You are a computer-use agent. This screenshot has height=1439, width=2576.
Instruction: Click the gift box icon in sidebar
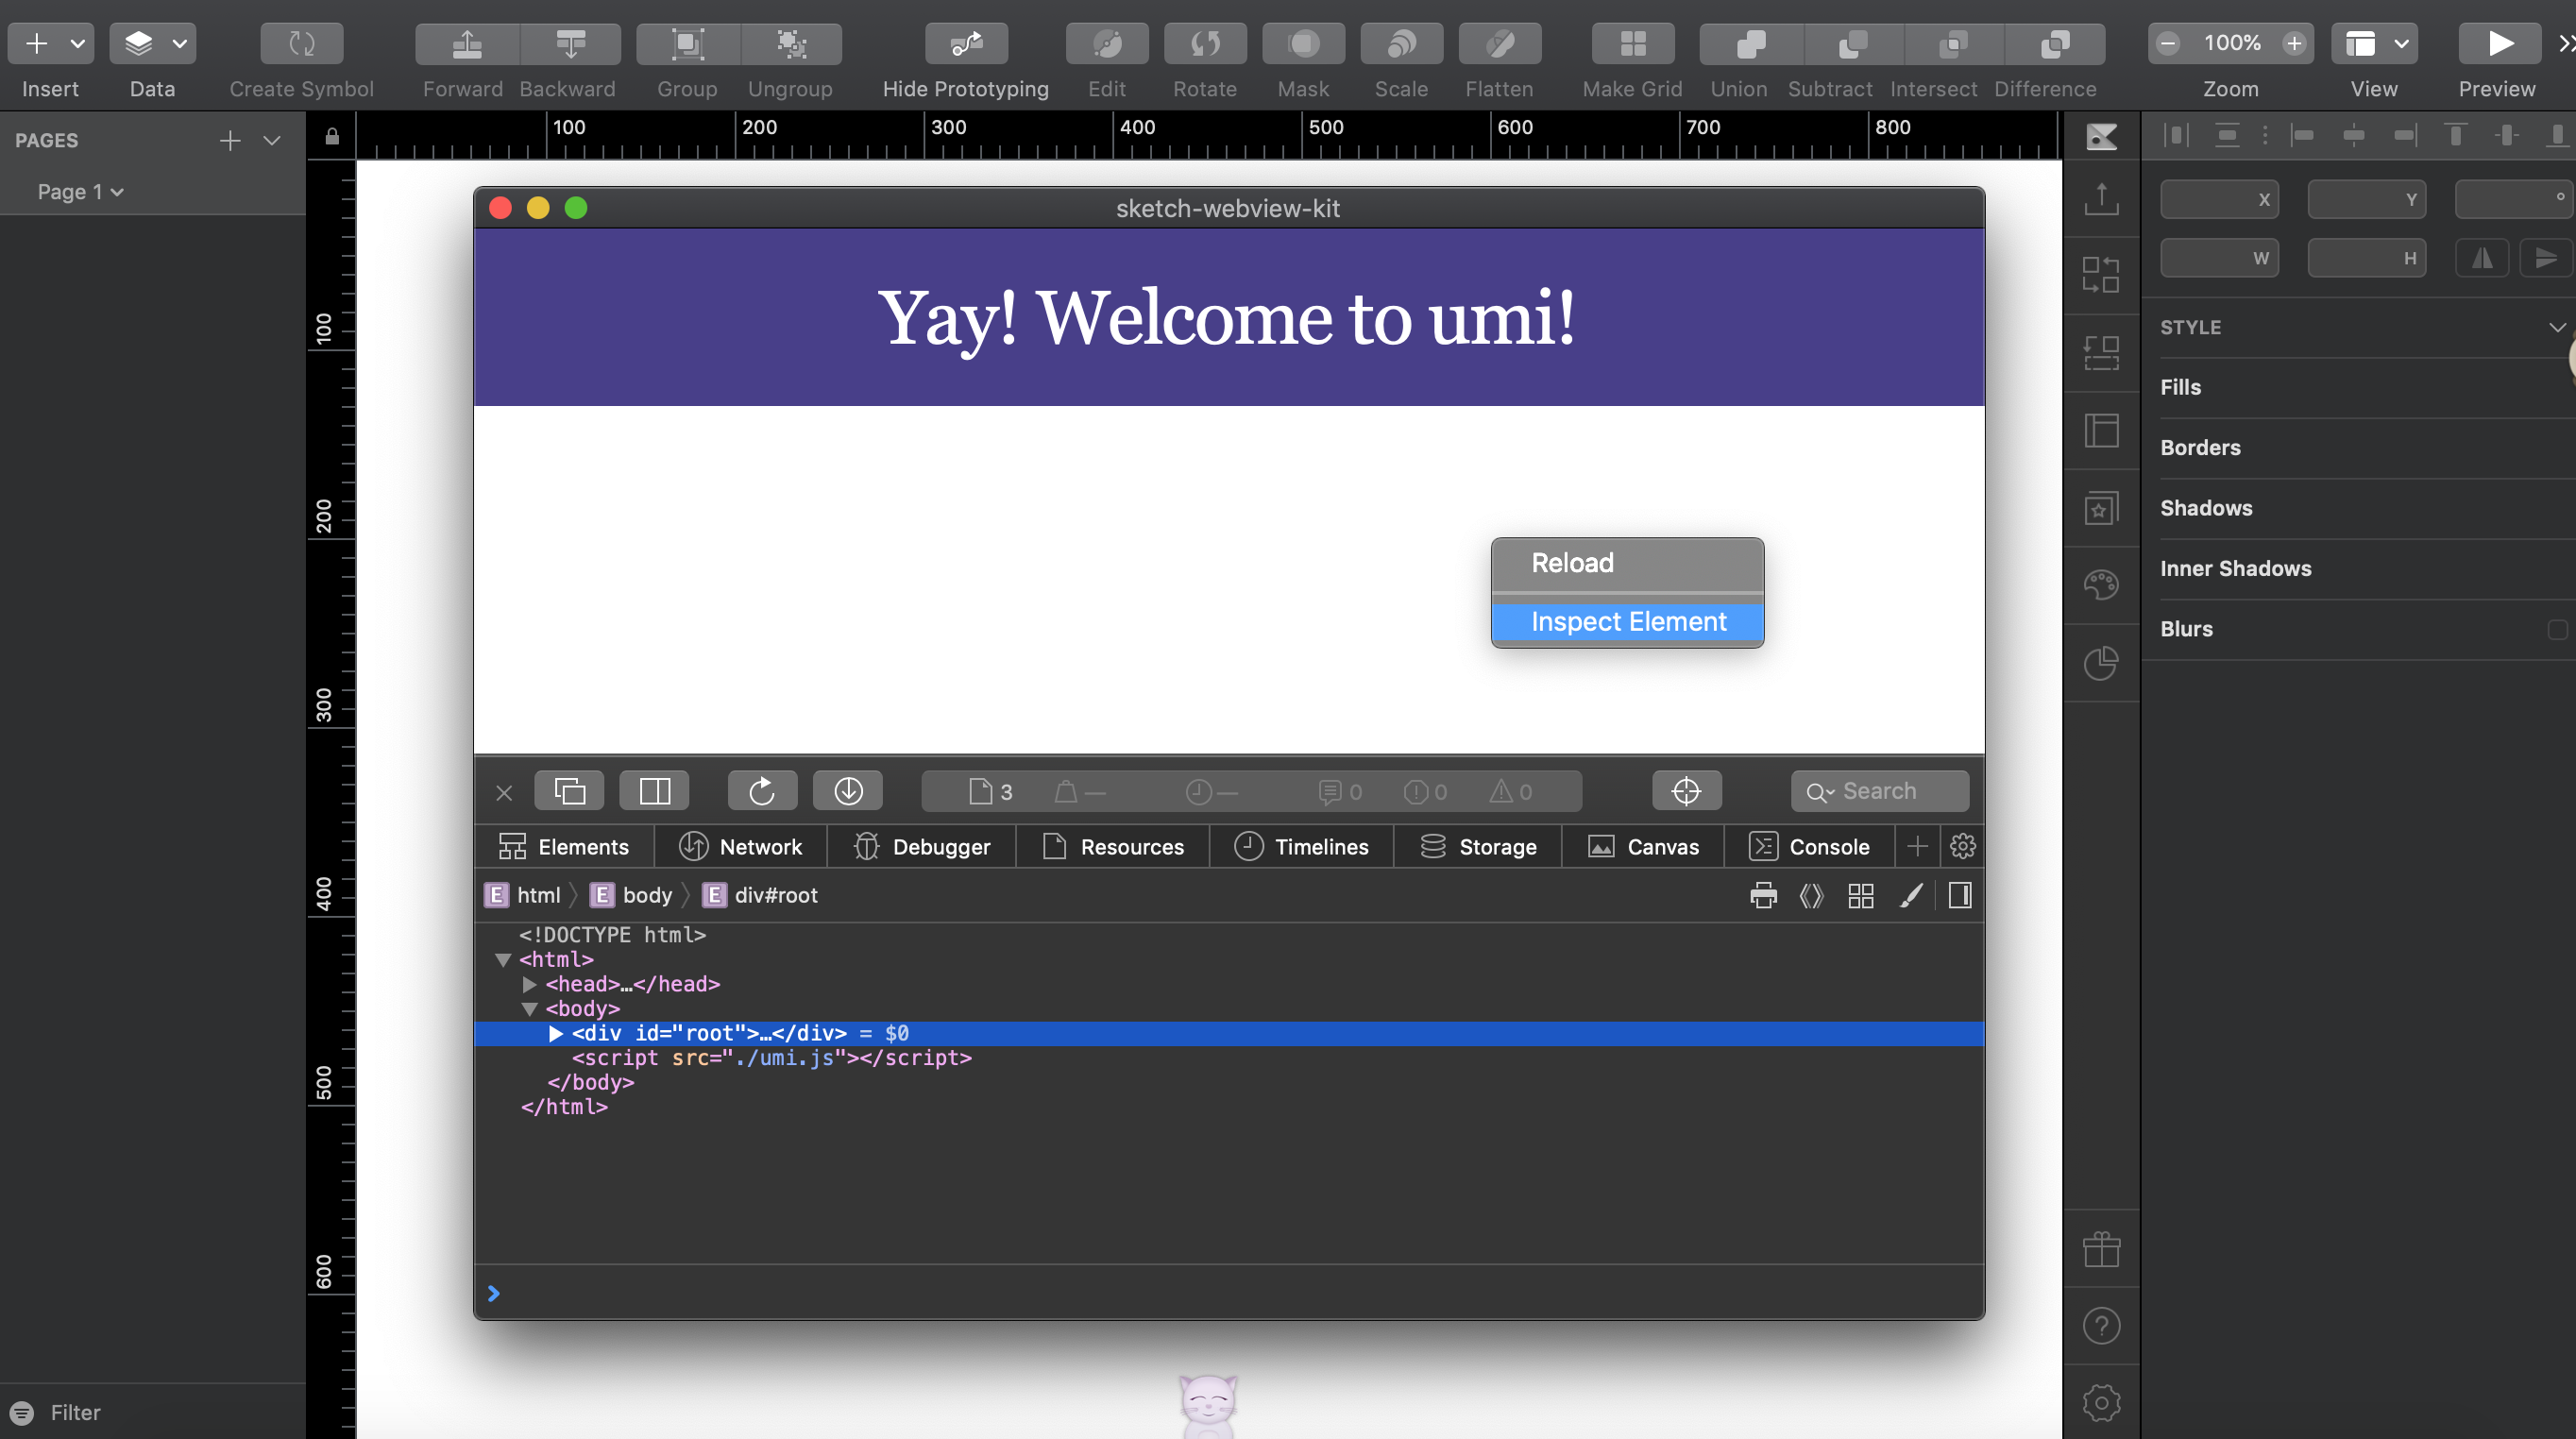tap(2101, 1249)
